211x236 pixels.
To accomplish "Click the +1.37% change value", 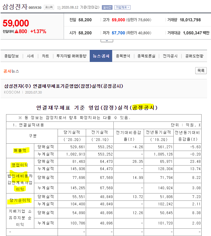I will coord(38,32).
